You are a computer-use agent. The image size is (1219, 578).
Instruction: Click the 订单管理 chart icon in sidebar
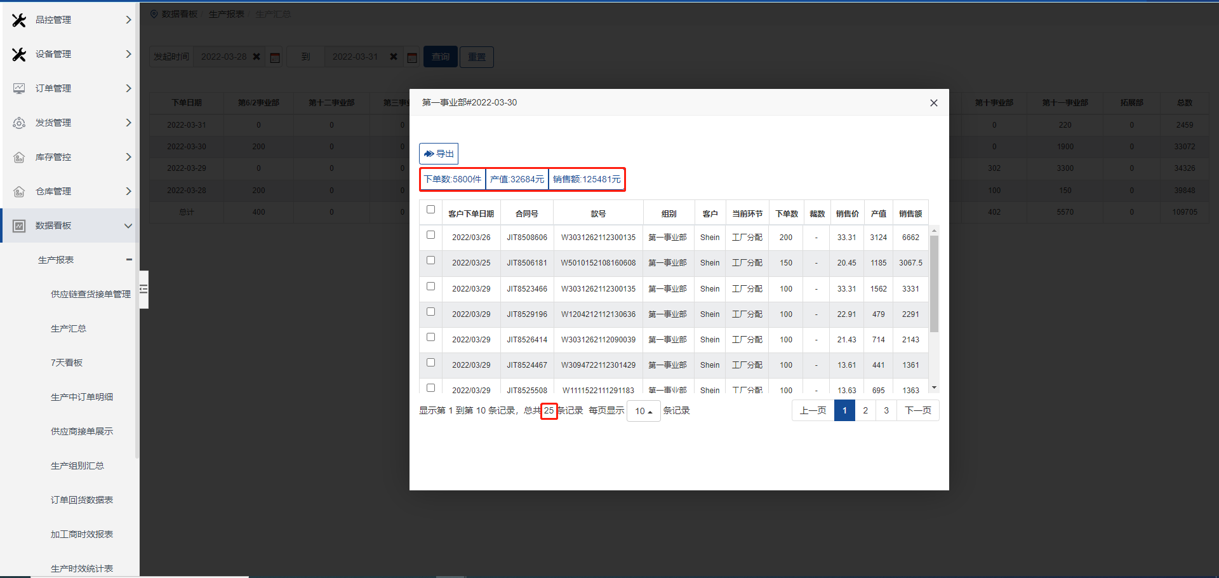click(x=19, y=88)
